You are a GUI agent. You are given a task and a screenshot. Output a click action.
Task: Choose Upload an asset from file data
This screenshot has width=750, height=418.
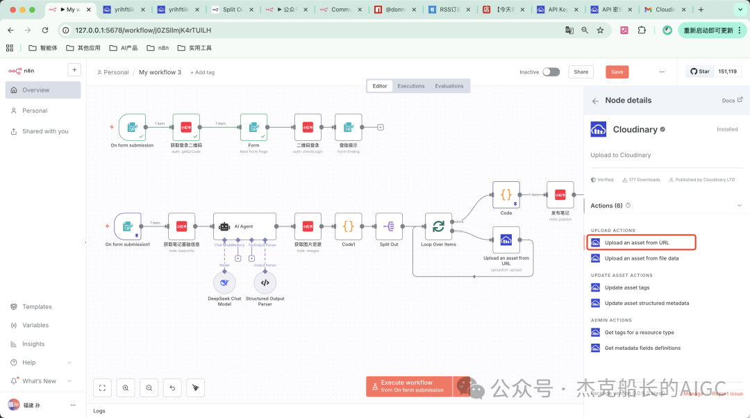pyautogui.click(x=641, y=258)
